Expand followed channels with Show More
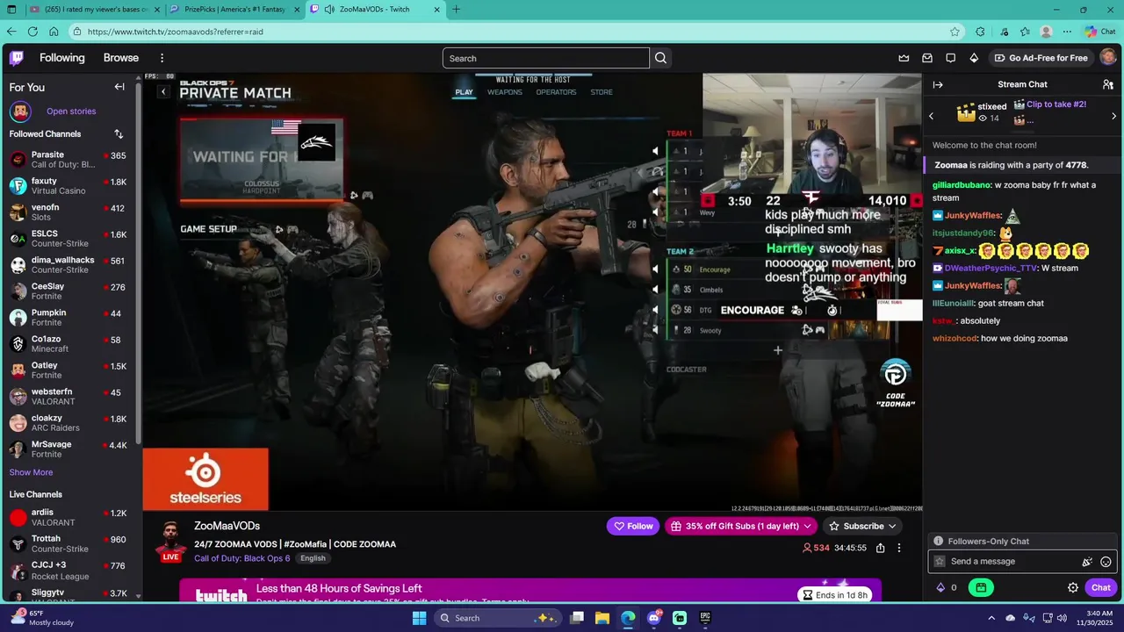This screenshot has height=632, width=1124. [x=31, y=472]
